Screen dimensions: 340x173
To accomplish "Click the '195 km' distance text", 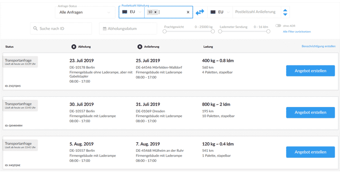I will (x=208, y=111).
